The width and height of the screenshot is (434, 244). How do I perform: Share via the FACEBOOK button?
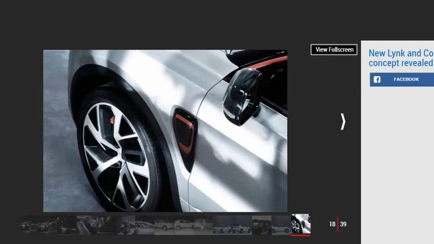point(402,80)
